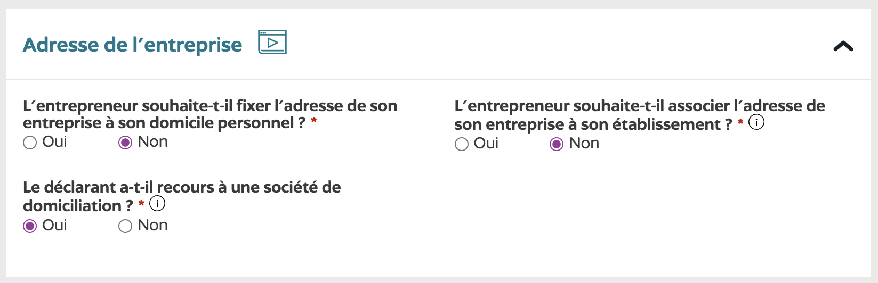The width and height of the screenshot is (878, 283).
Task: Click the domicile personnel question text
Action: coord(210,114)
